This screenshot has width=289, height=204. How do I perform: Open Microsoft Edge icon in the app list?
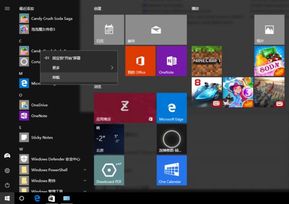(x=24, y=83)
